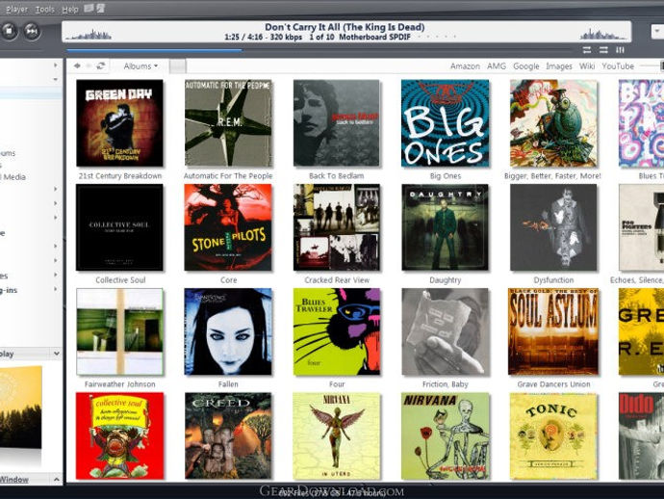Select the 'Automatic For The People' title text
The image size is (664, 499).
click(228, 175)
